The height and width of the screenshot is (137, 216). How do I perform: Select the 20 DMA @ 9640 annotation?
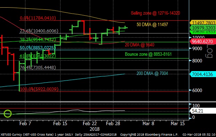tap(139, 45)
